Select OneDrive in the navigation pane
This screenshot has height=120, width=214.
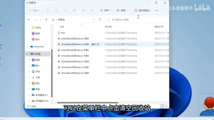coord(37,47)
